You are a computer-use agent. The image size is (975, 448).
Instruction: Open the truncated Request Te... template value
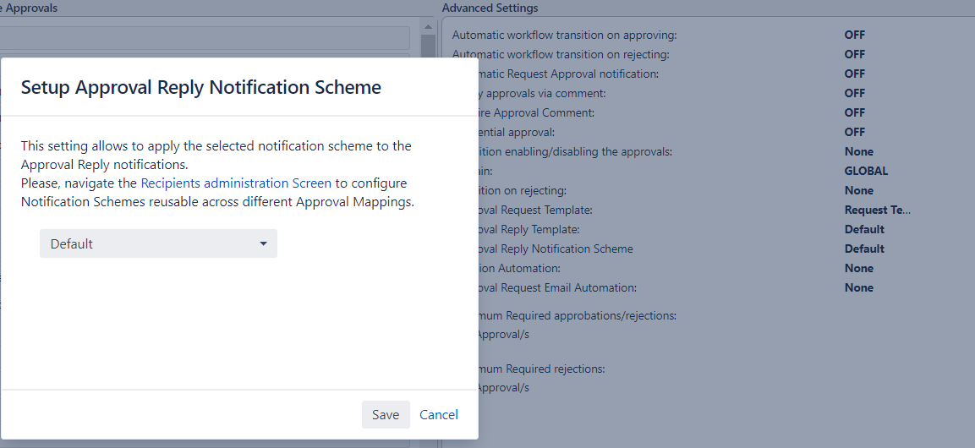(x=877, y=210)
